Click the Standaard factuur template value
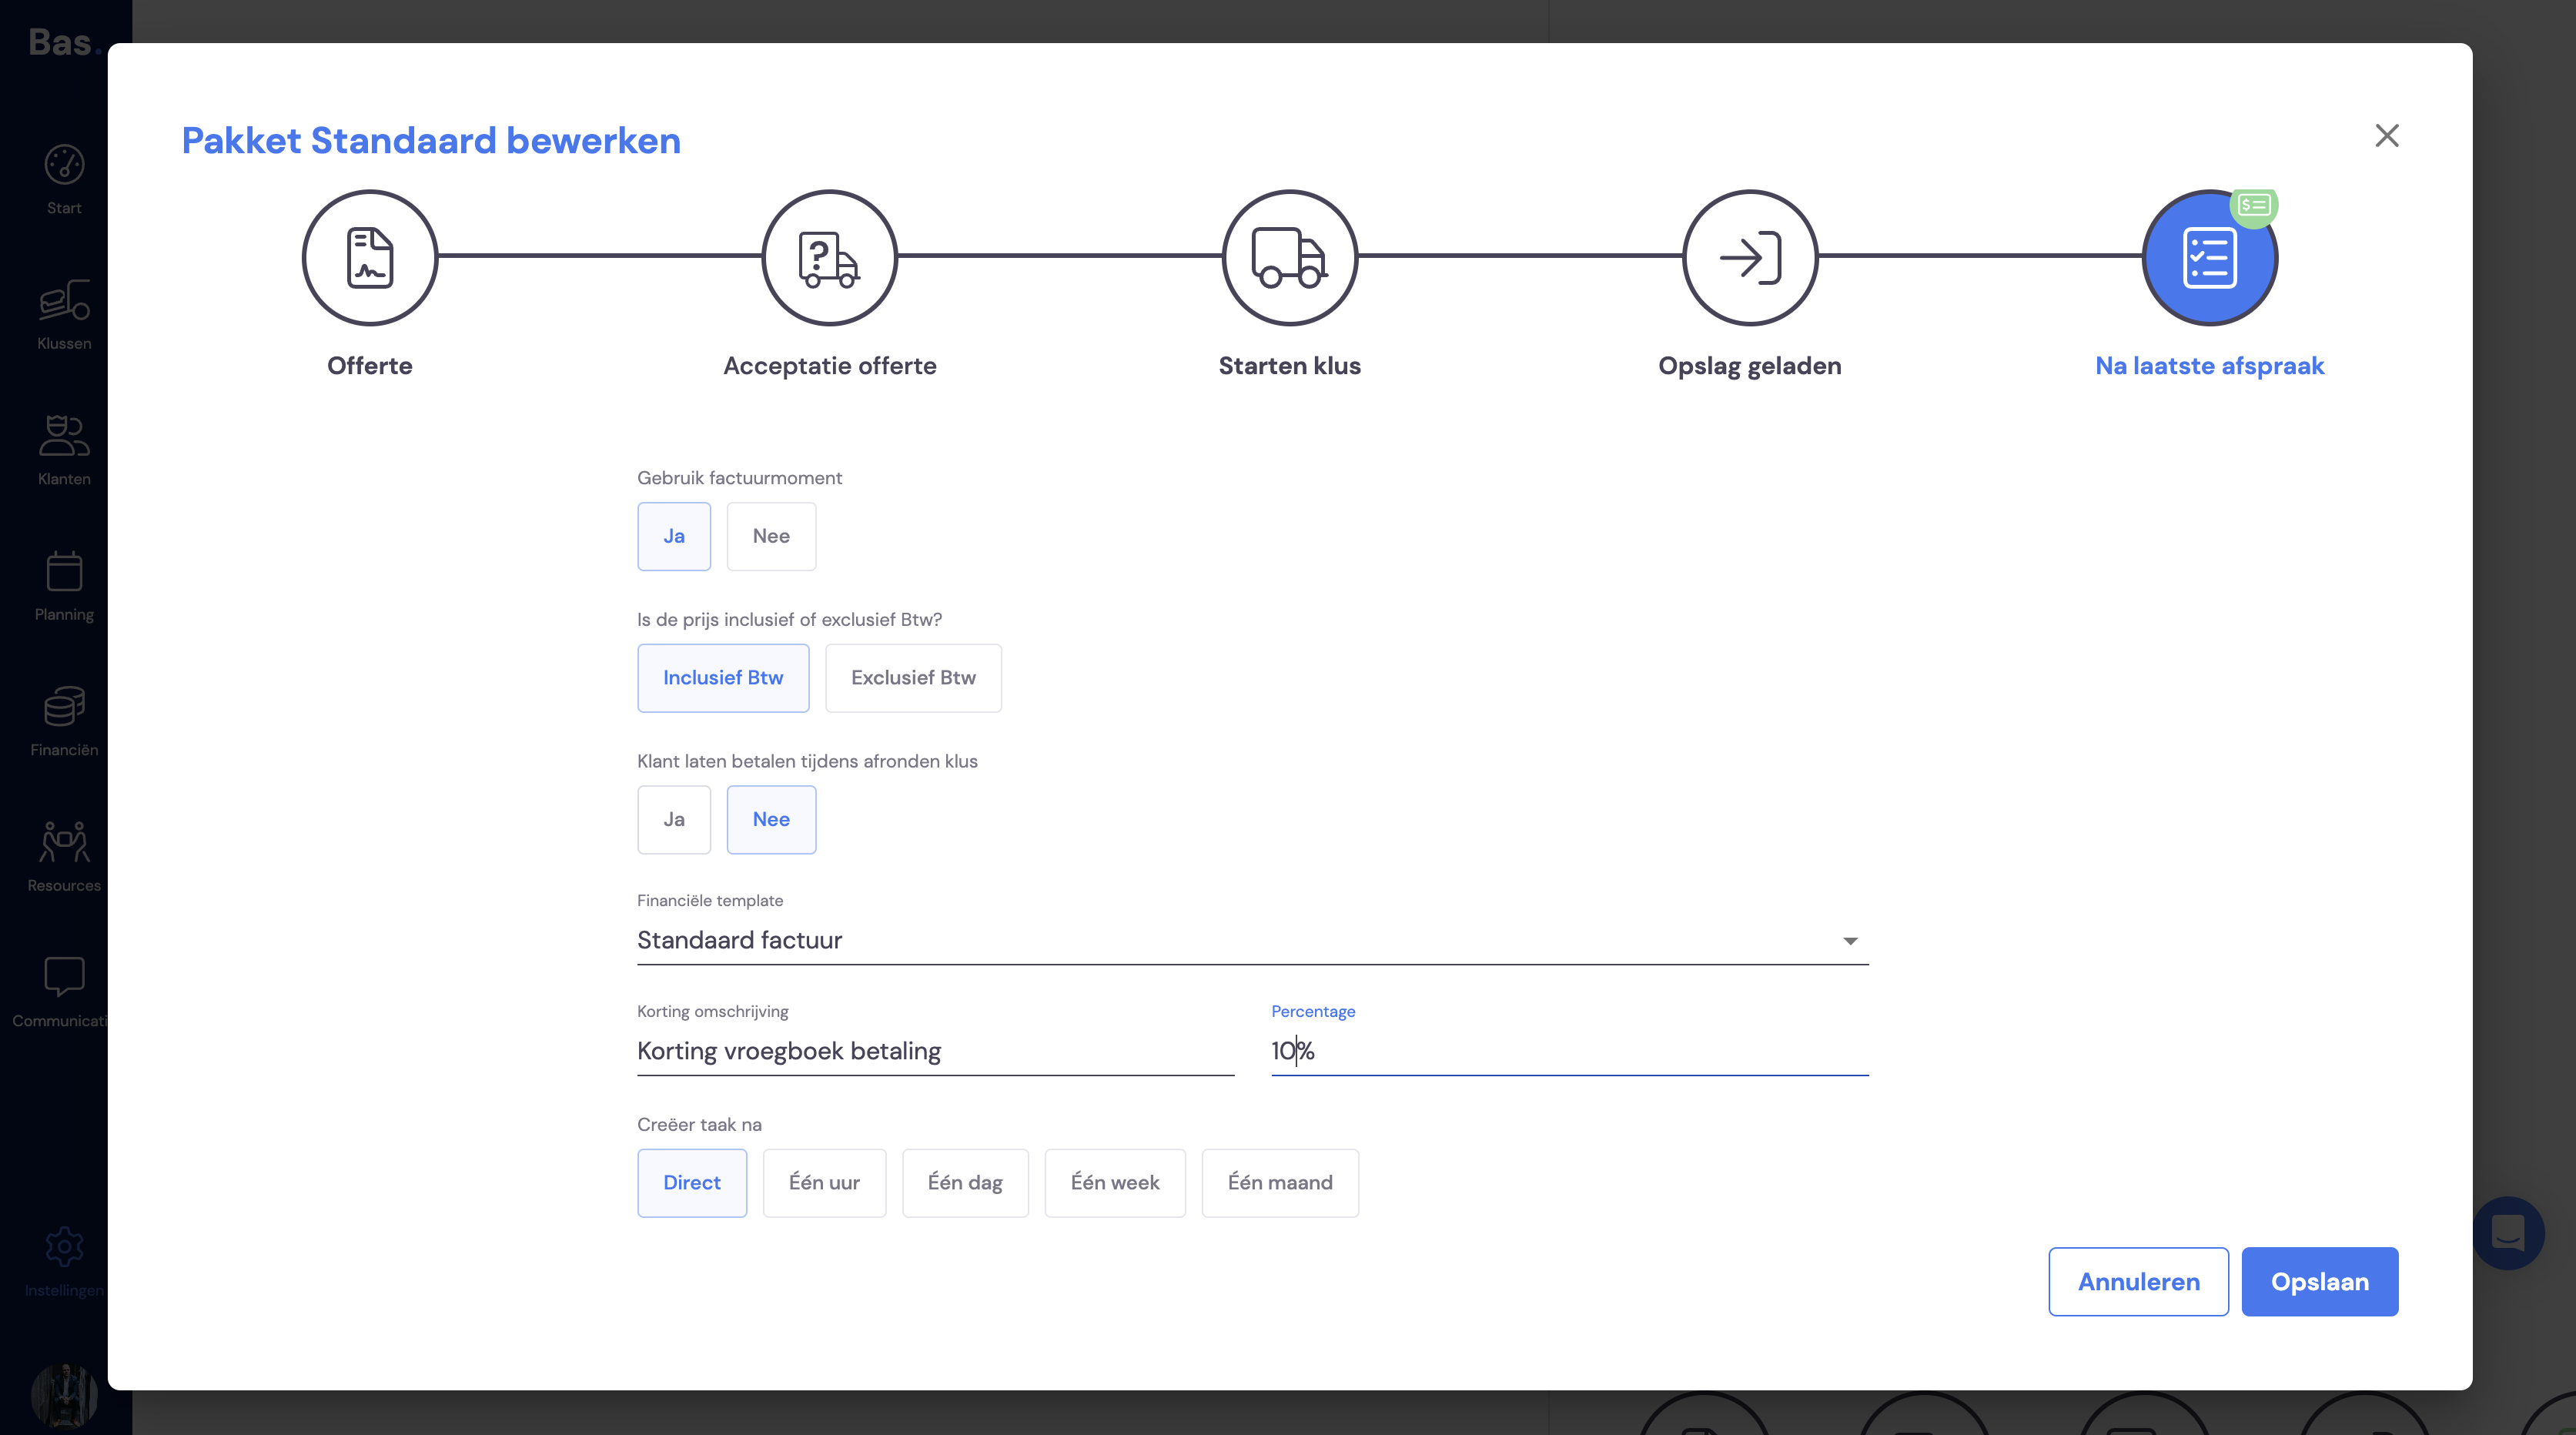Screen dimensions: 2576x1435 pyautogui.click(x=740, y=940)
